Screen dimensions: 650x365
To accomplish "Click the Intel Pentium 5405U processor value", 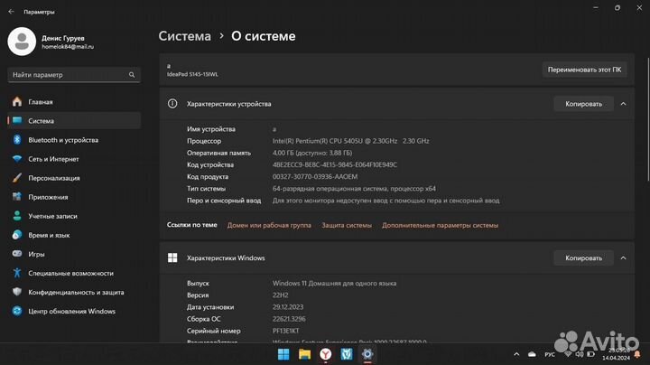I will (350, 141).
